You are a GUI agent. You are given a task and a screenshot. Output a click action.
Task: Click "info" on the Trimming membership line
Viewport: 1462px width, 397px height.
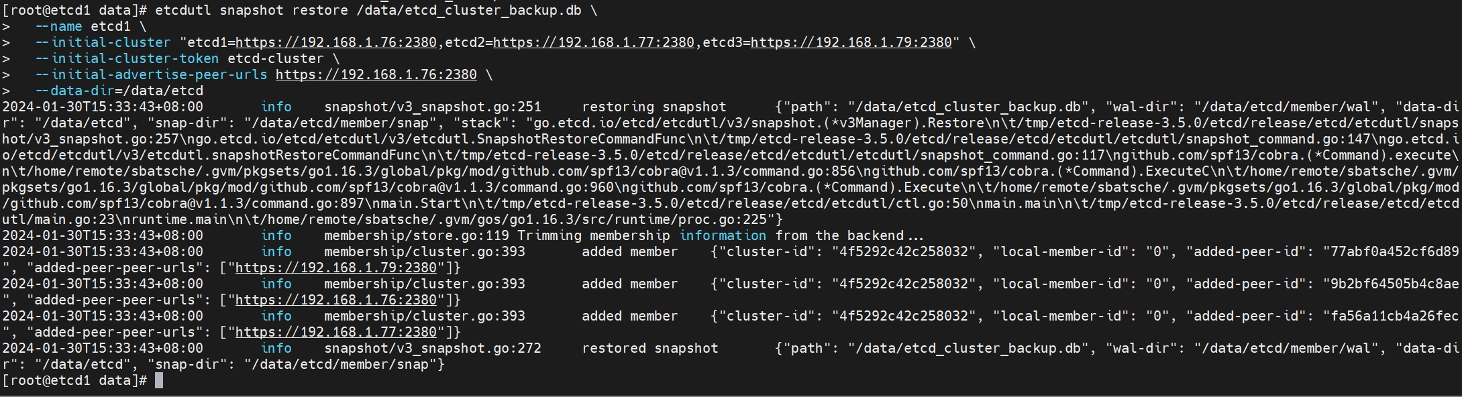pyautogui.click(x=276, y=235)
